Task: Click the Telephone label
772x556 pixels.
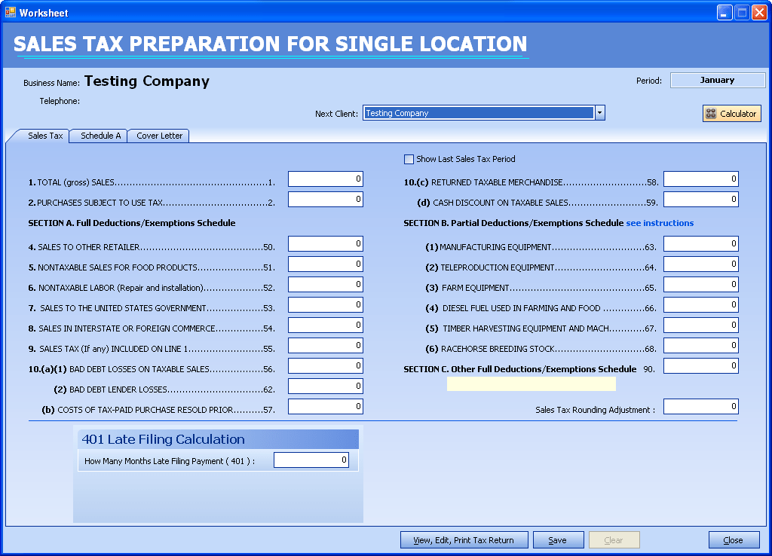Action: tap(60, 101)
